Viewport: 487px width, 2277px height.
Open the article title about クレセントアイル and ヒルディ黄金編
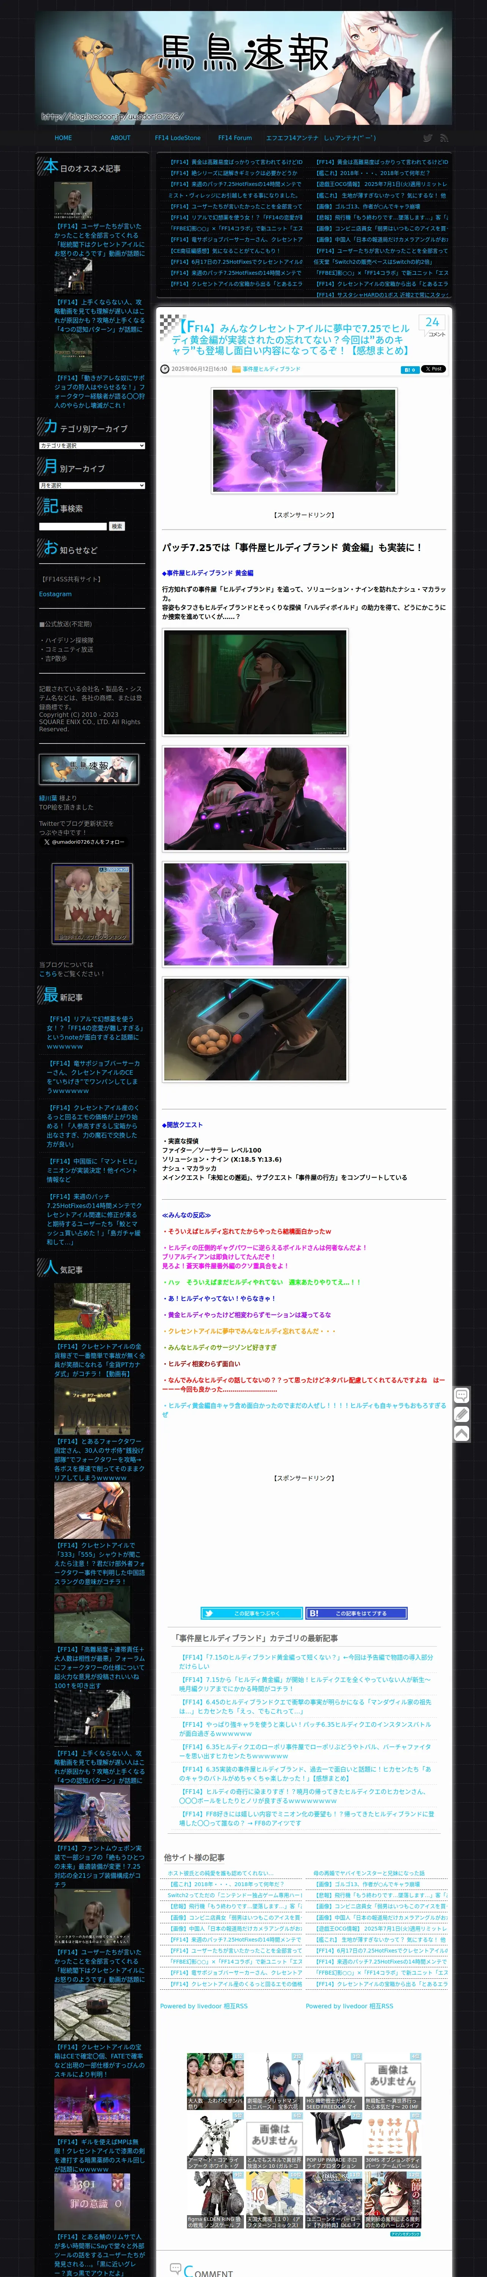pyautogui.click(x=292, y=339)
